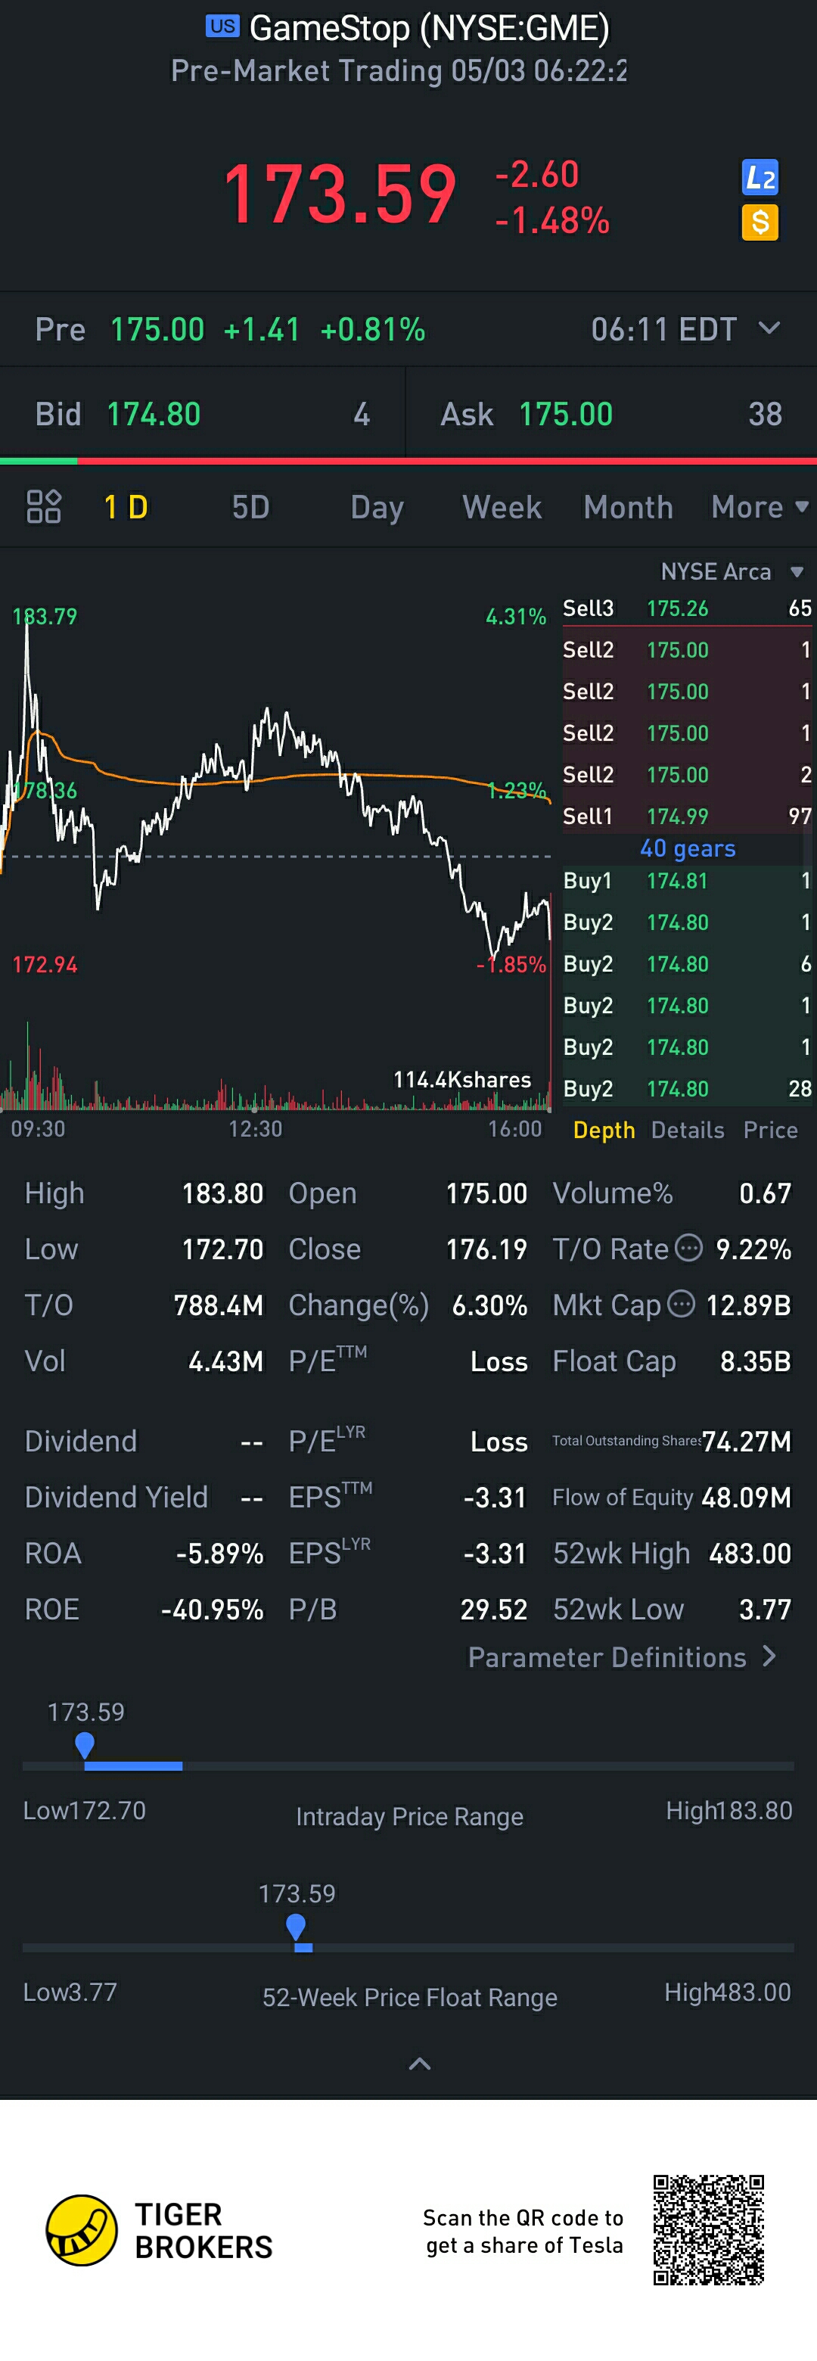Image resolution: width=817 pixels, height=2361 pixels.
Task: Tap the ROE -40.95% stat
Action: tap(144, 1610)
